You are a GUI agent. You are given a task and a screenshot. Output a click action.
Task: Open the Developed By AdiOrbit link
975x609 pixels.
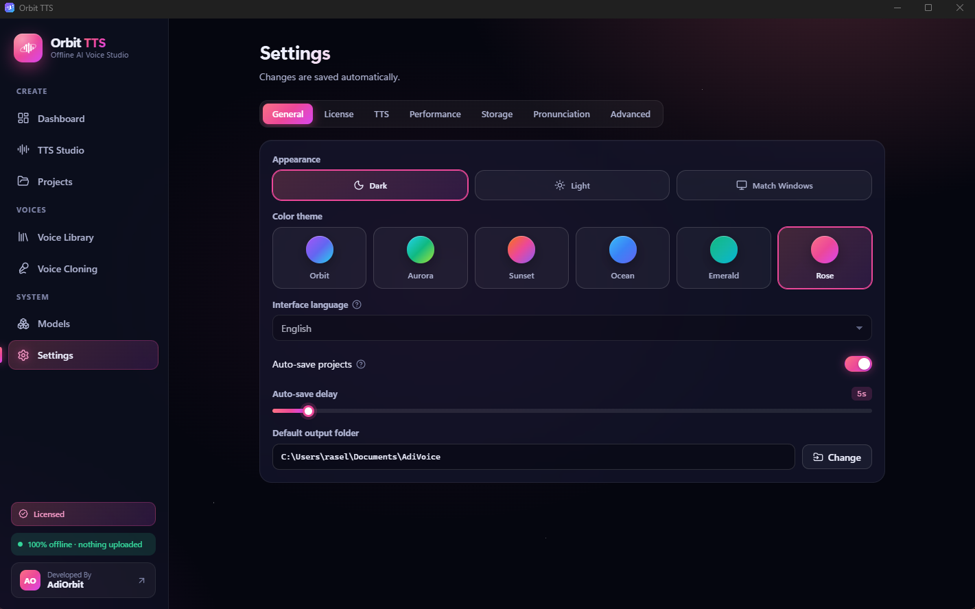click(x=83, y=580)
